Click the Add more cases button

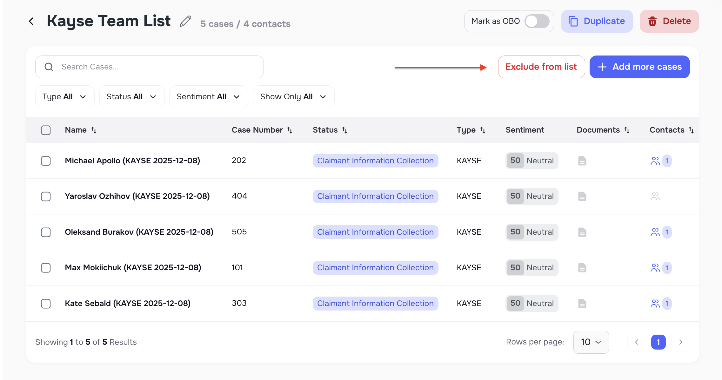click(x=639, y=67)
